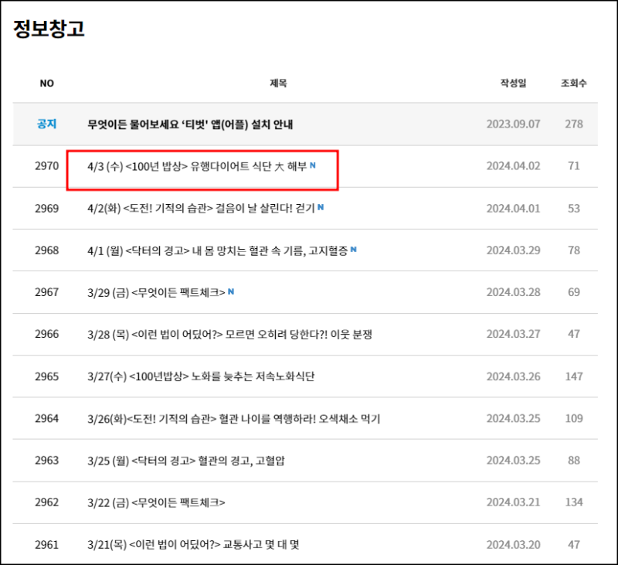Click the date 2024.03.20
Viewport: 618px width, 565px height.
coord(513,545)
